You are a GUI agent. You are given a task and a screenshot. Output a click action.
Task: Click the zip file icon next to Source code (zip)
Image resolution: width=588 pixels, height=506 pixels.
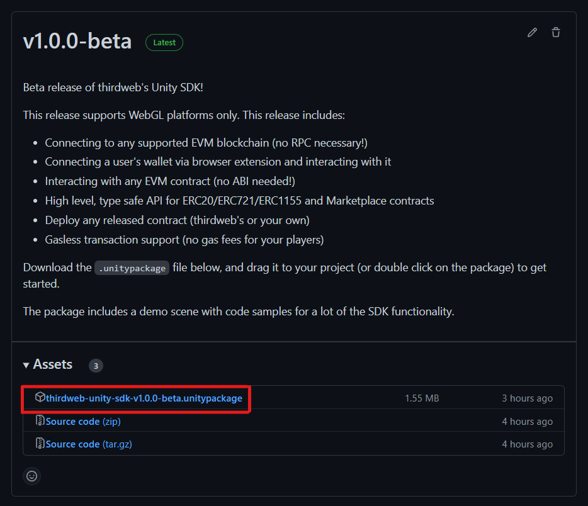[x=40, y=421]
